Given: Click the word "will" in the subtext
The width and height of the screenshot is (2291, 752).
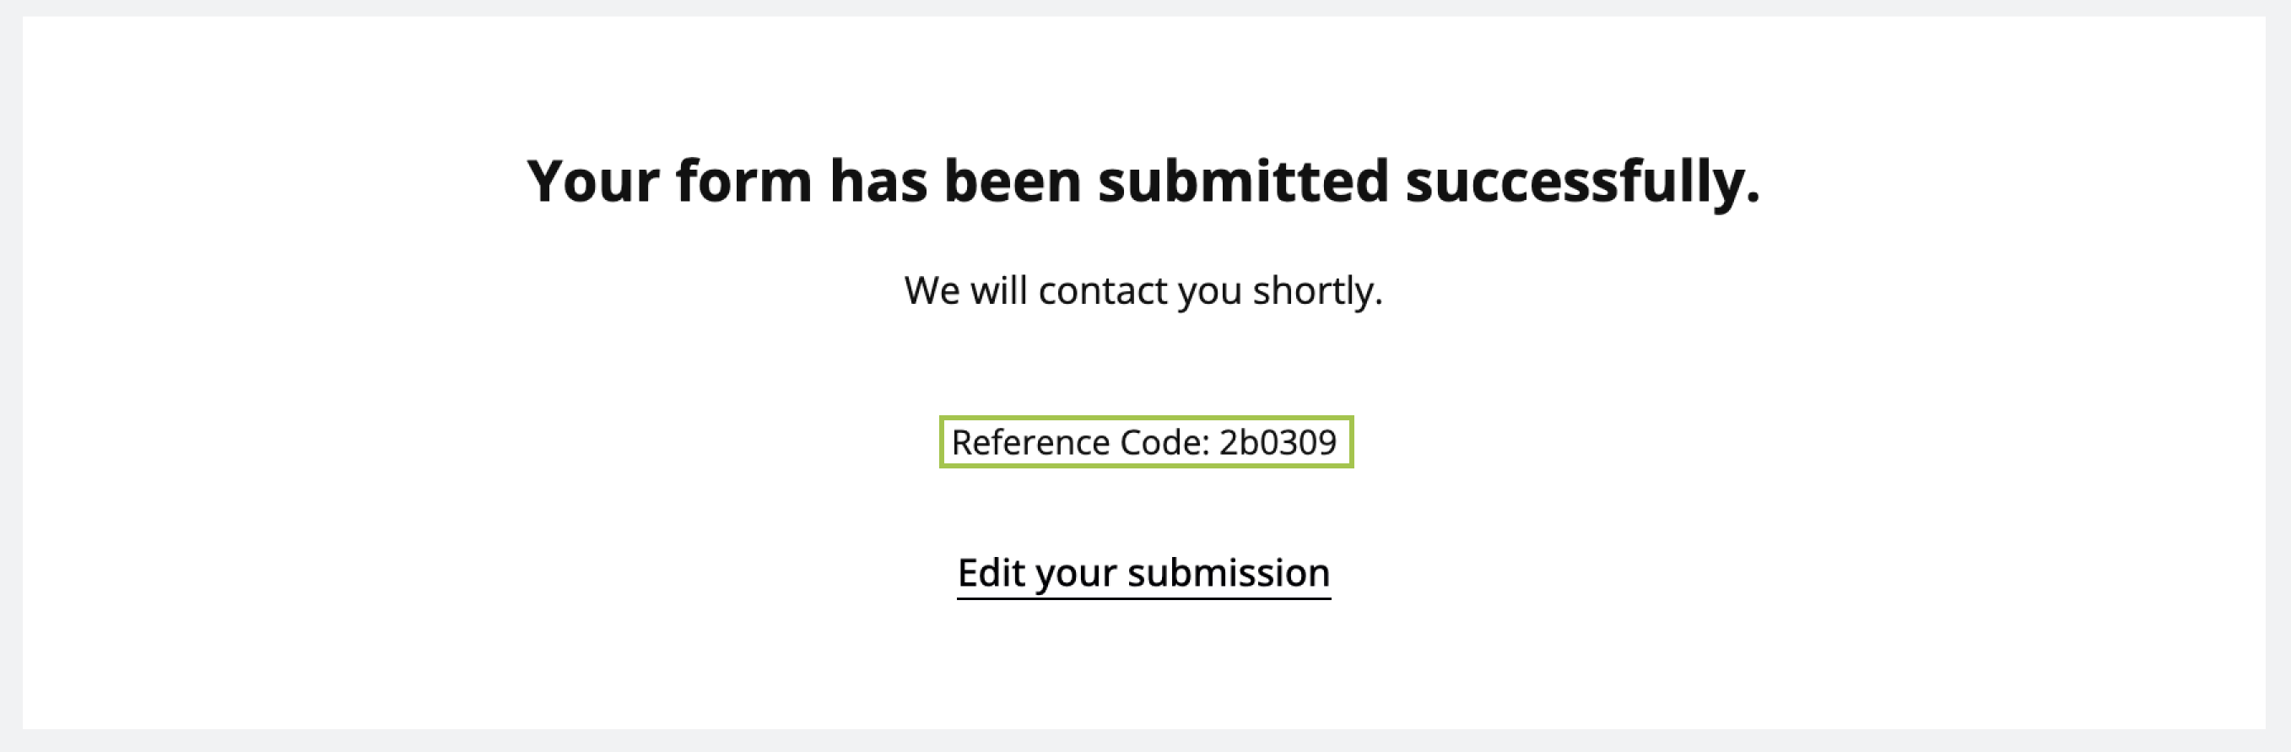Looking at the screenshot, I should [998, 291].
